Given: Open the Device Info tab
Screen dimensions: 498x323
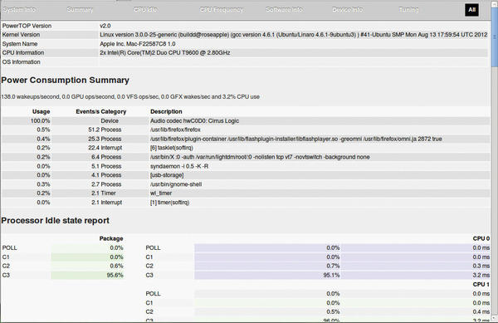Looking at the screenshot, I should tap(348, 10).
